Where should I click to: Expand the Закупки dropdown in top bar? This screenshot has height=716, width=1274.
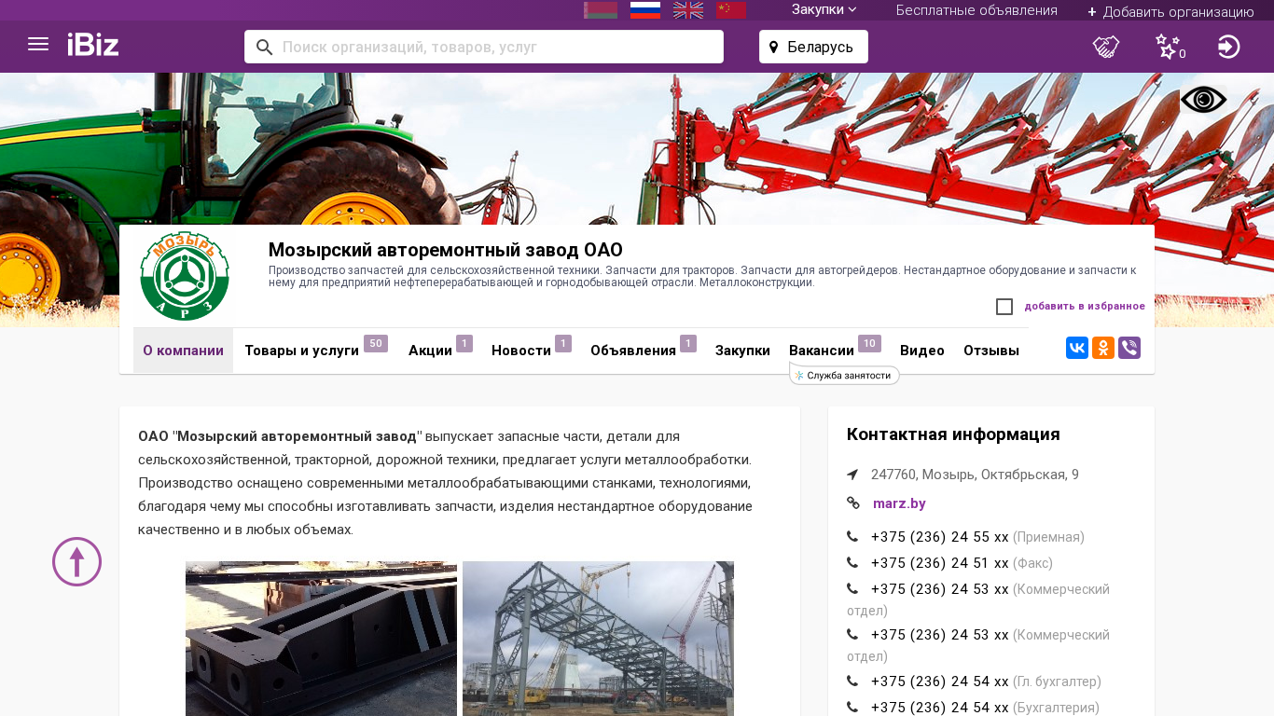point(824,9)
